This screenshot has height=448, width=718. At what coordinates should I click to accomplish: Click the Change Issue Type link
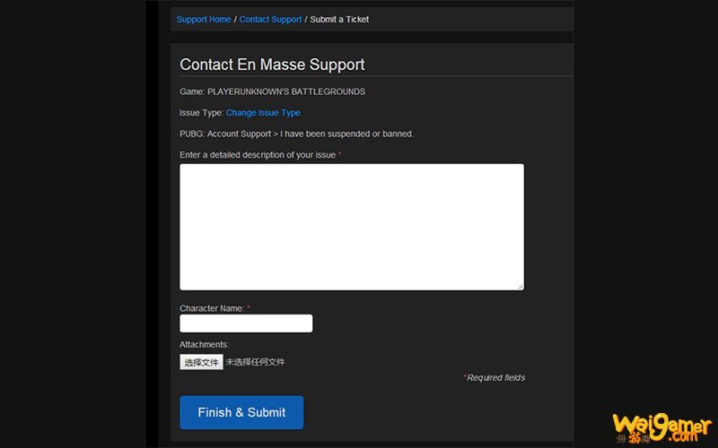(263, 113)
